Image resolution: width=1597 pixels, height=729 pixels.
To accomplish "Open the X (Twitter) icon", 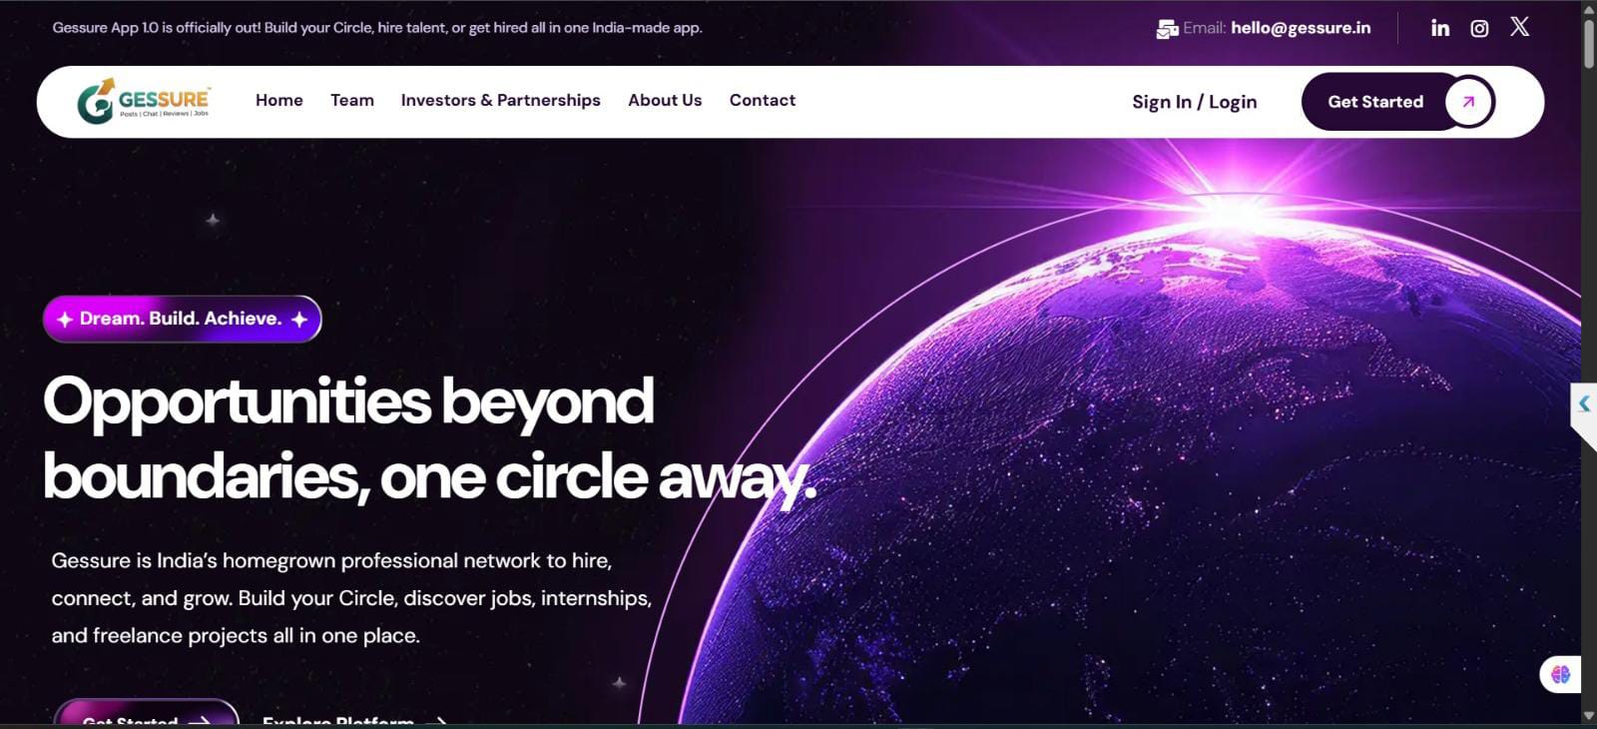I will 1519,27.
